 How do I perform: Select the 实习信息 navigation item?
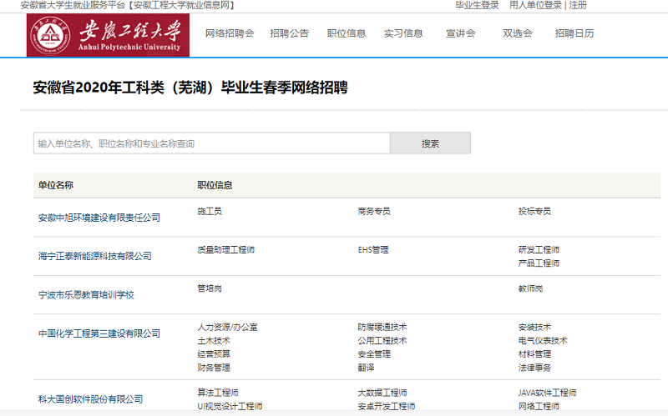[x=403, y=34]
